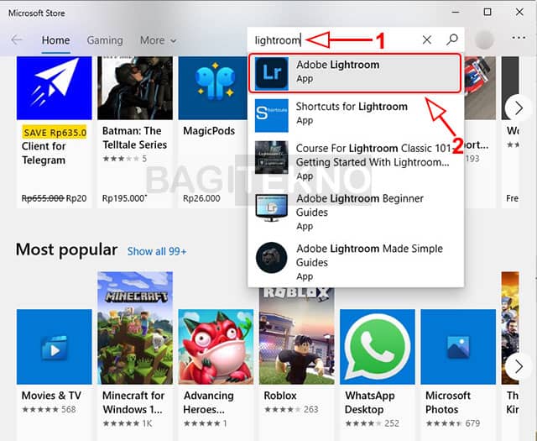
Task: Go back with the back arrow
Action: click(x=17, y=39)
